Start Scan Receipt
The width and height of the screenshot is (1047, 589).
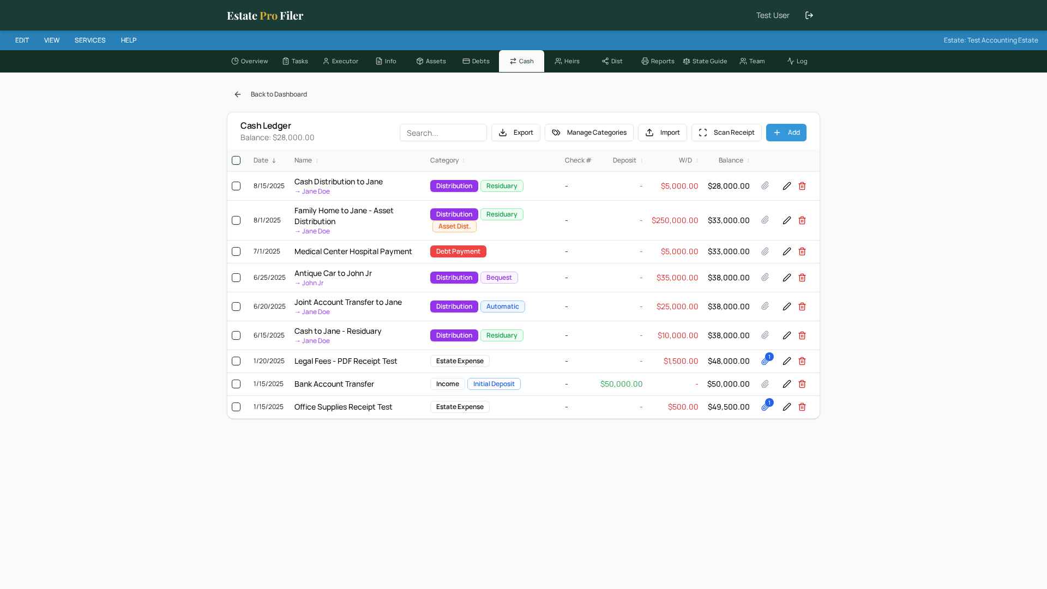(726, 133)
